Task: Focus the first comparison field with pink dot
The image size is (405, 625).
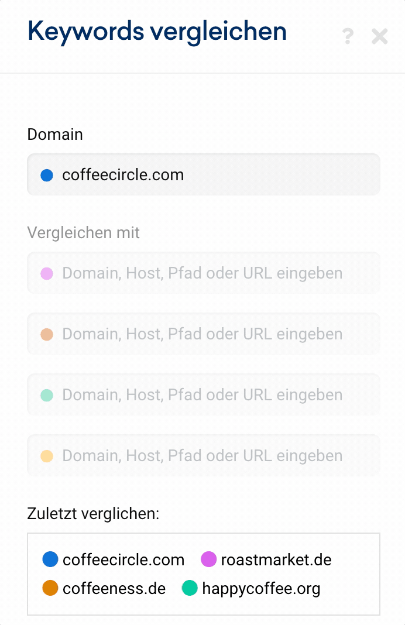Action: (x=203, y=273)
